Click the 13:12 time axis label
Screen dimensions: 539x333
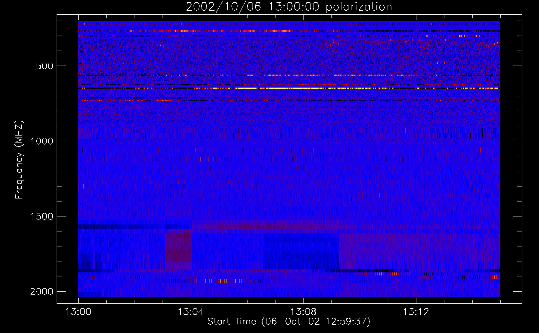pyautogui.click(x=416, y=312)
